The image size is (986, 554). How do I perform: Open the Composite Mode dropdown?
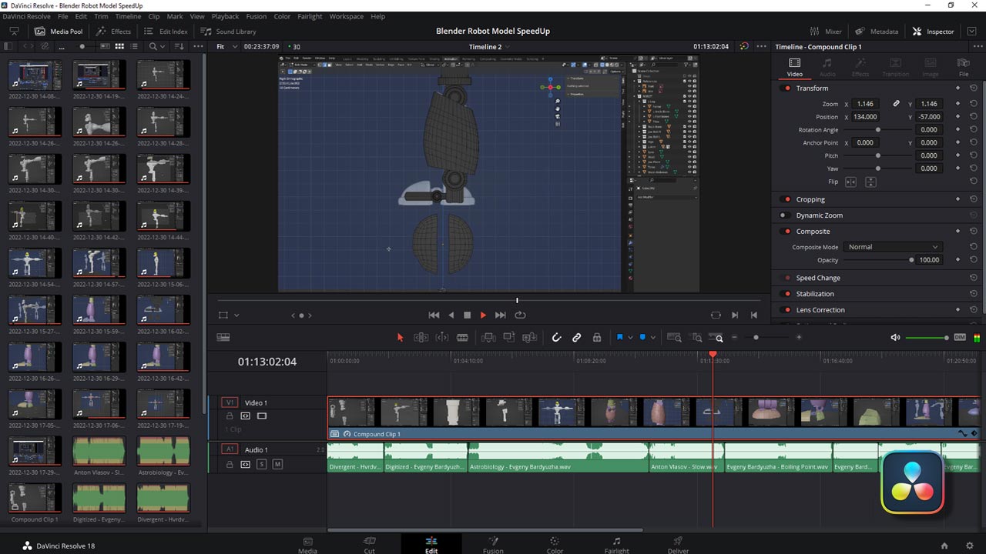pyautogui.click(x=893, y=247)
